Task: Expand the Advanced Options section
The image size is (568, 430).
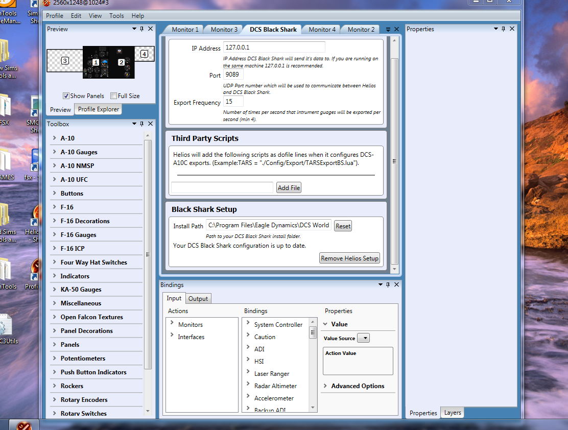Action: pos(325,386)
